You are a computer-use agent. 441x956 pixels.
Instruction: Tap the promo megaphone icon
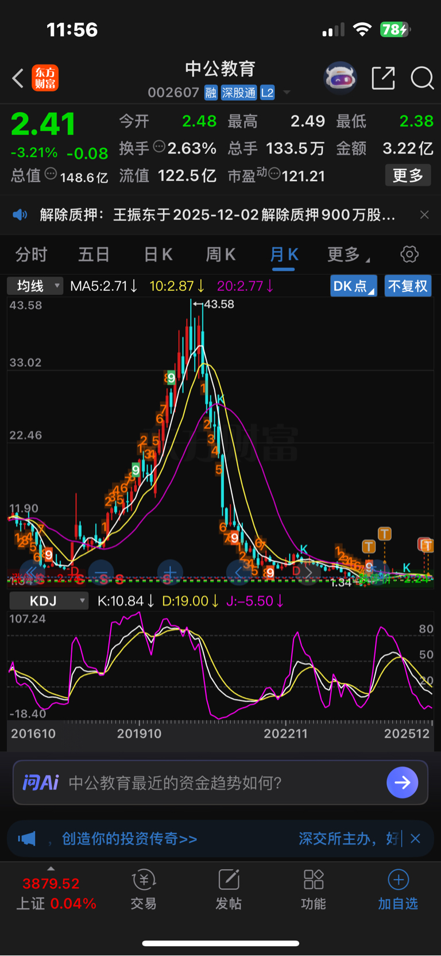[26, 839]
